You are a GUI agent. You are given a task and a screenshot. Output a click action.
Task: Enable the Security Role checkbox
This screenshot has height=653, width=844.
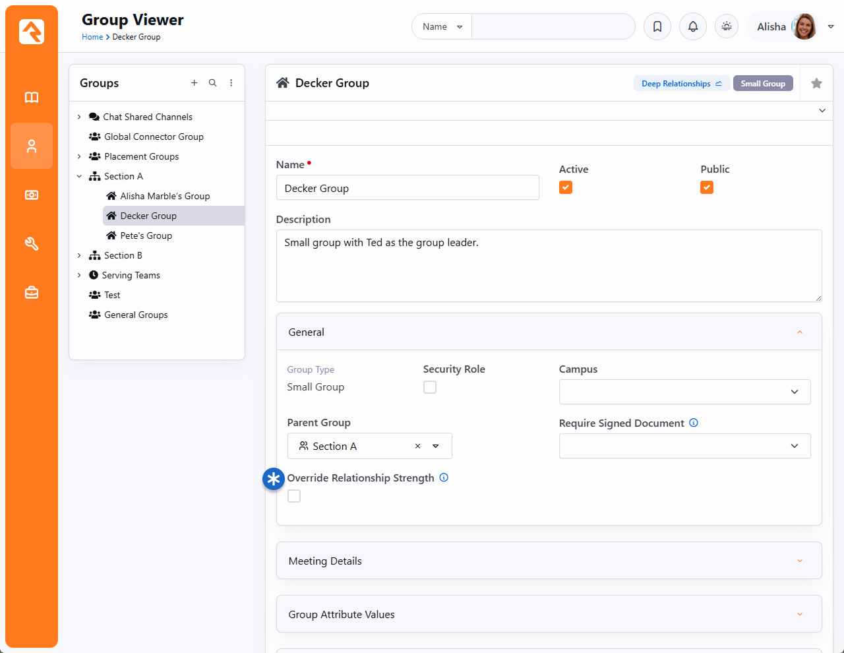[x=430, y=387]
